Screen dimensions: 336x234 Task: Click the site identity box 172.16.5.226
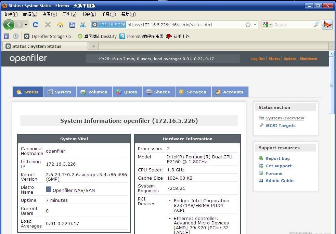pos(108,25)
